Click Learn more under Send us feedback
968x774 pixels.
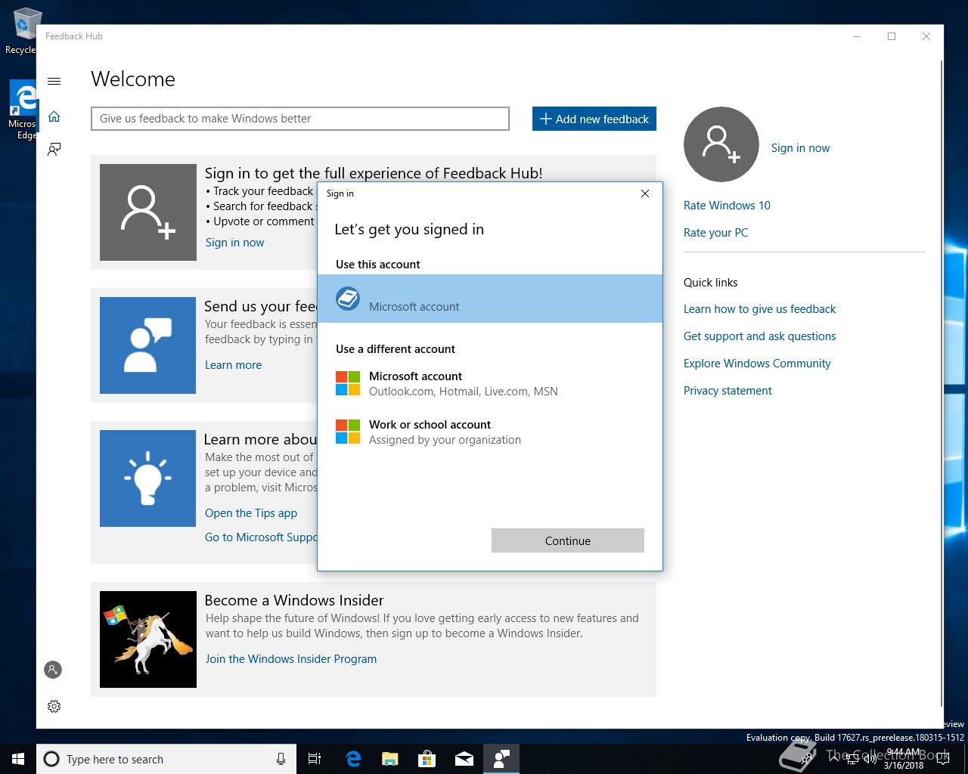tap(233, 365)
